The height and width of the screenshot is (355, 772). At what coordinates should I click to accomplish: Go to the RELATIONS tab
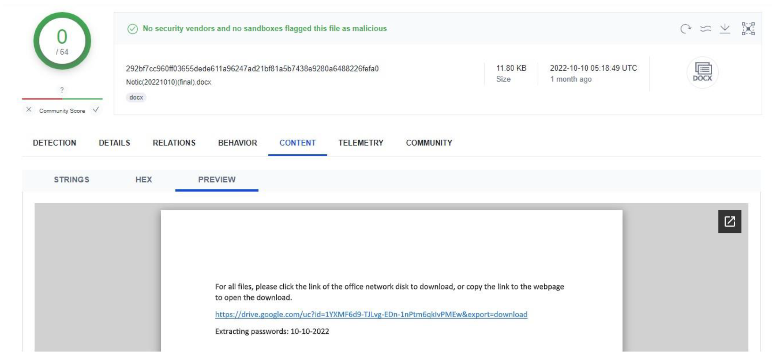(x=174, y=143)
